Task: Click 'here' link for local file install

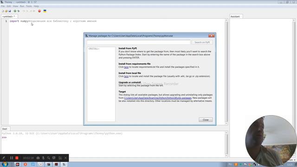Action: click(x=126, y=76)
